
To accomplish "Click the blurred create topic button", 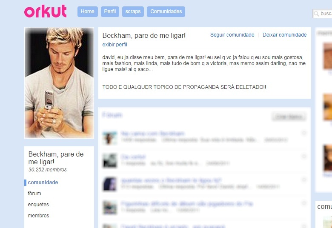I will tap(289, 117).
